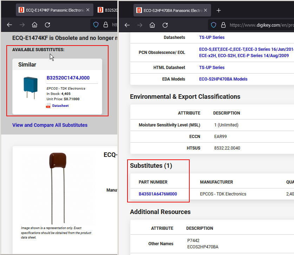The image size is (294, 255).
Task: Select the ECQ-E1474KF is Obsolete notice
Action: (x=65, y=38)
